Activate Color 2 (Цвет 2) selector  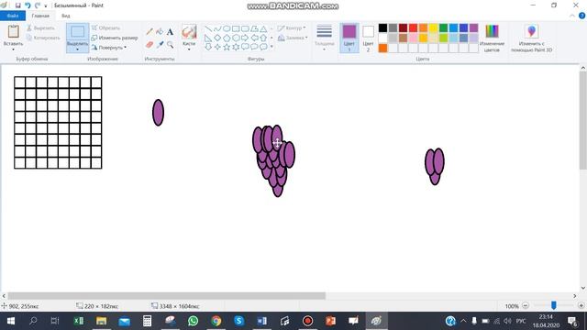[x=368, y=38]
